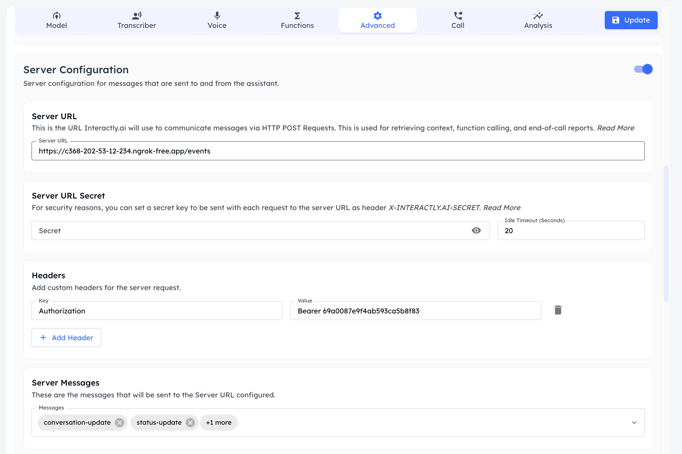Remove the status-update message chip

tap(190, 422)
